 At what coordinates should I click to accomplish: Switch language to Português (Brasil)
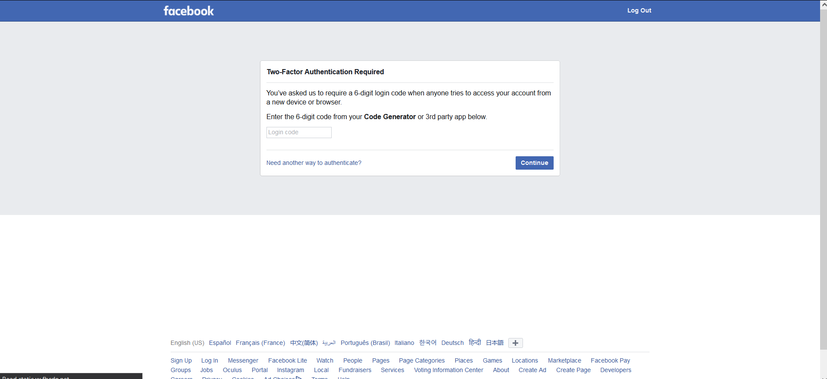(365, 343)
